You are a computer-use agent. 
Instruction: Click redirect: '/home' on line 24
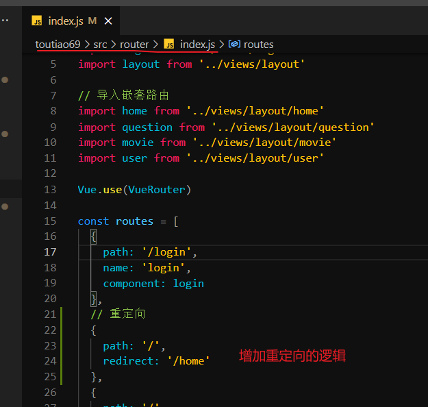pyautogui.click(x=156, y=361)
